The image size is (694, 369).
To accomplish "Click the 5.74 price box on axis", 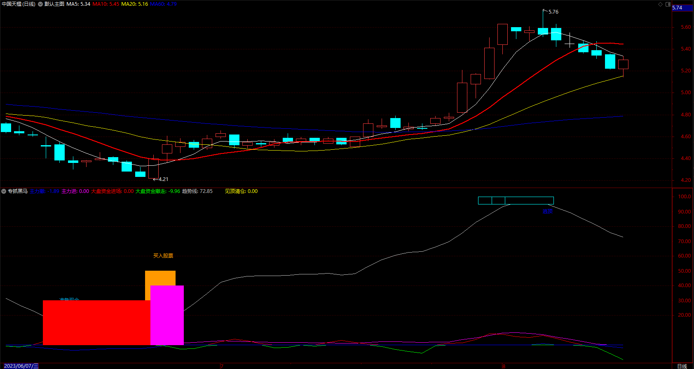I will (682, 8).
